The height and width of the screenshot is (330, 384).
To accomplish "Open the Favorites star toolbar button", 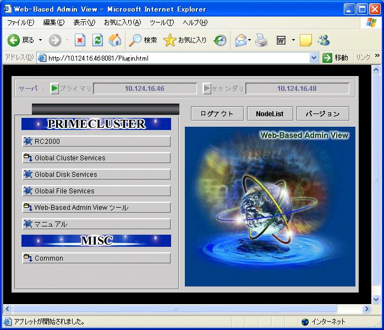I will [x=185, y=40].
